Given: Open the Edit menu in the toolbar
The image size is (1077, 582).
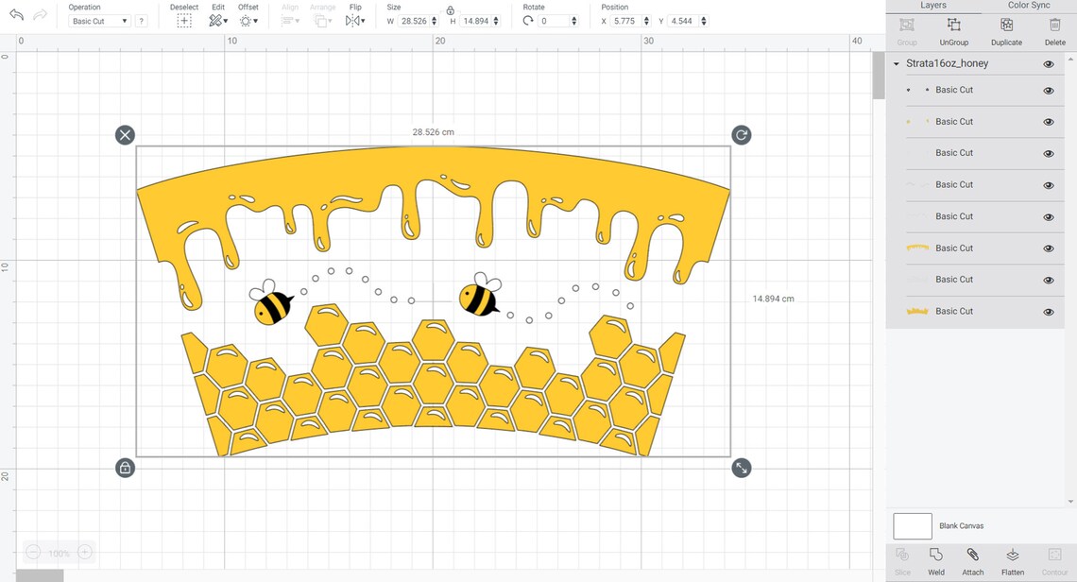Looking at the screenshot, I should click(218, 20).
